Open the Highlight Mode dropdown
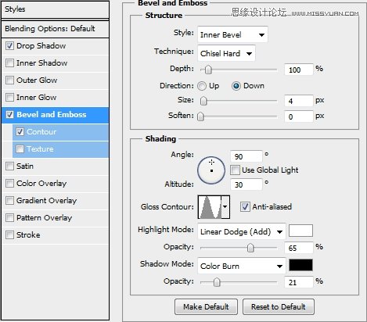This screenshot has width=367, height=322. tap(242, 231)
